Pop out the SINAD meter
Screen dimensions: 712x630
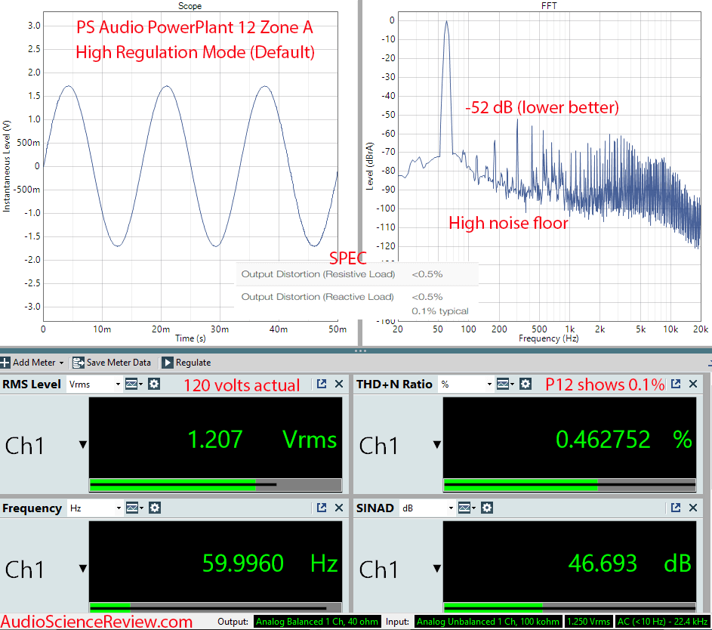(x=676, y=508)
